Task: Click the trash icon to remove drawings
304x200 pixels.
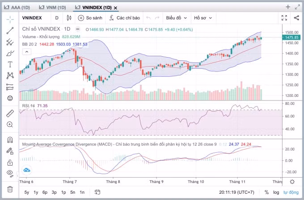Action: click(10, 189)
